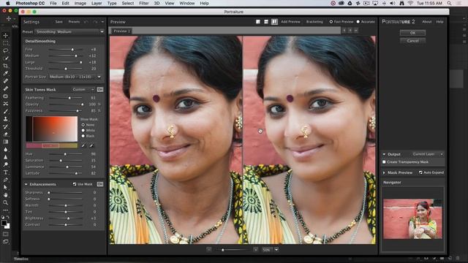Enable Create Transparency Mask checkbox
This screenshot has height=263, width=468.
(x=384, y=162)
